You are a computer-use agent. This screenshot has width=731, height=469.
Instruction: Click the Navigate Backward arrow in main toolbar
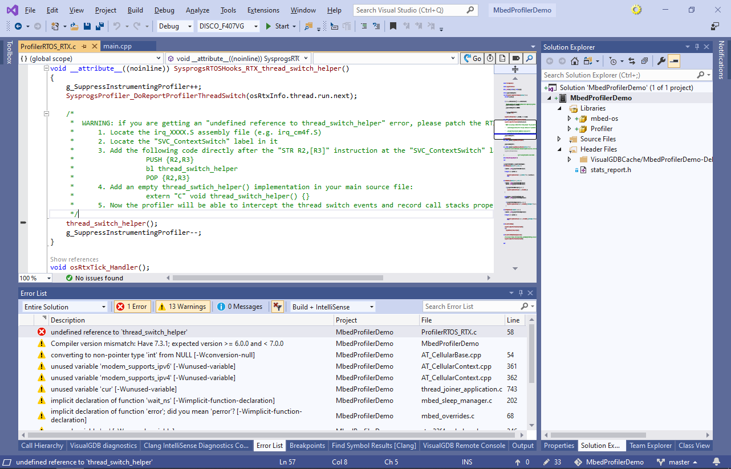point(18,26)
